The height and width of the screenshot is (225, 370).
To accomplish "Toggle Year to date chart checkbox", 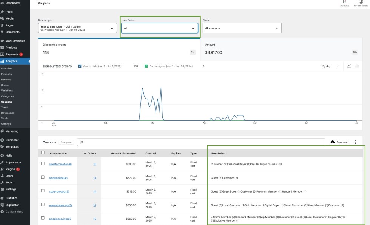I will 80,66.
